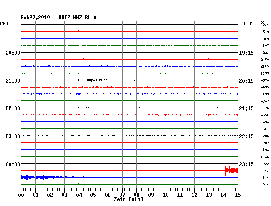271x206 pixels.
Task: Click the DC offset value 2459
Action: point(265,60)
